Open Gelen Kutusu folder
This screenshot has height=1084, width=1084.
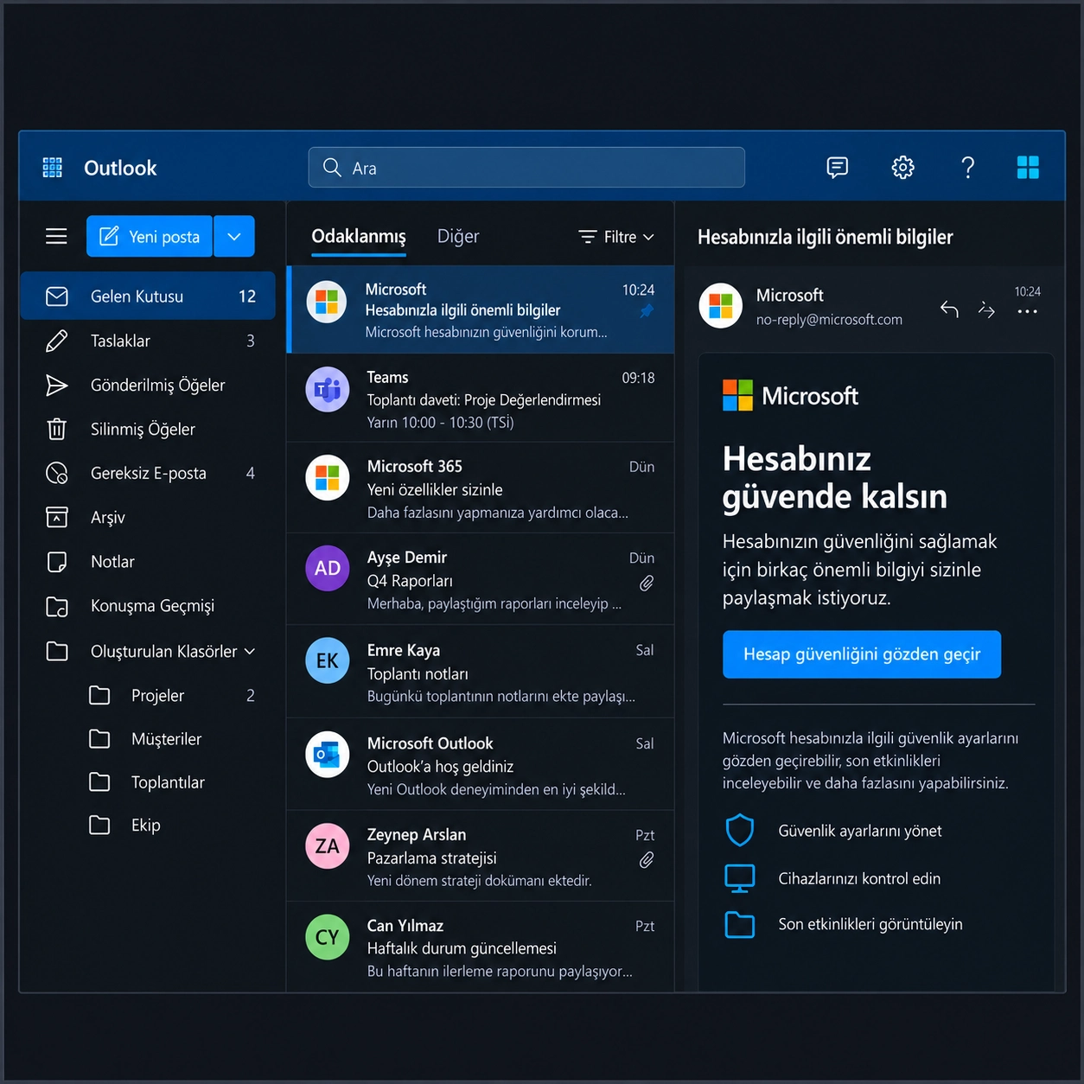point(148,297)
